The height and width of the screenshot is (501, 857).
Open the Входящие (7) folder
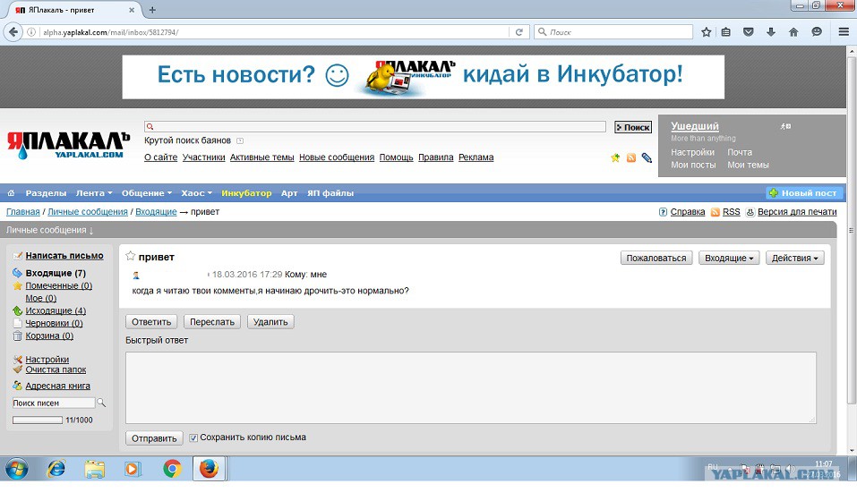pyautogui.click(x=56, y=273)
